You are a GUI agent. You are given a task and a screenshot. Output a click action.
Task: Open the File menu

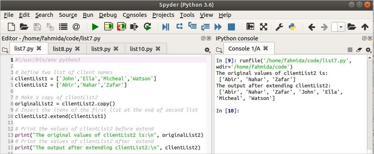point(9,15)
